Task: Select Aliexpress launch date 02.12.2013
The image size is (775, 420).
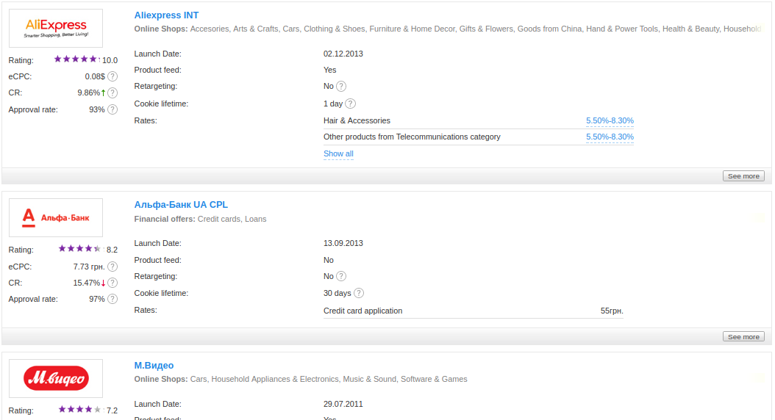Action: pos(343,54)
